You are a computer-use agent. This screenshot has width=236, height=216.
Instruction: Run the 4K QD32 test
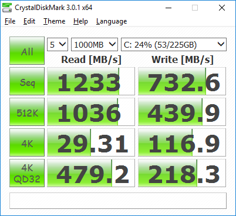click(x=27, y=173)
